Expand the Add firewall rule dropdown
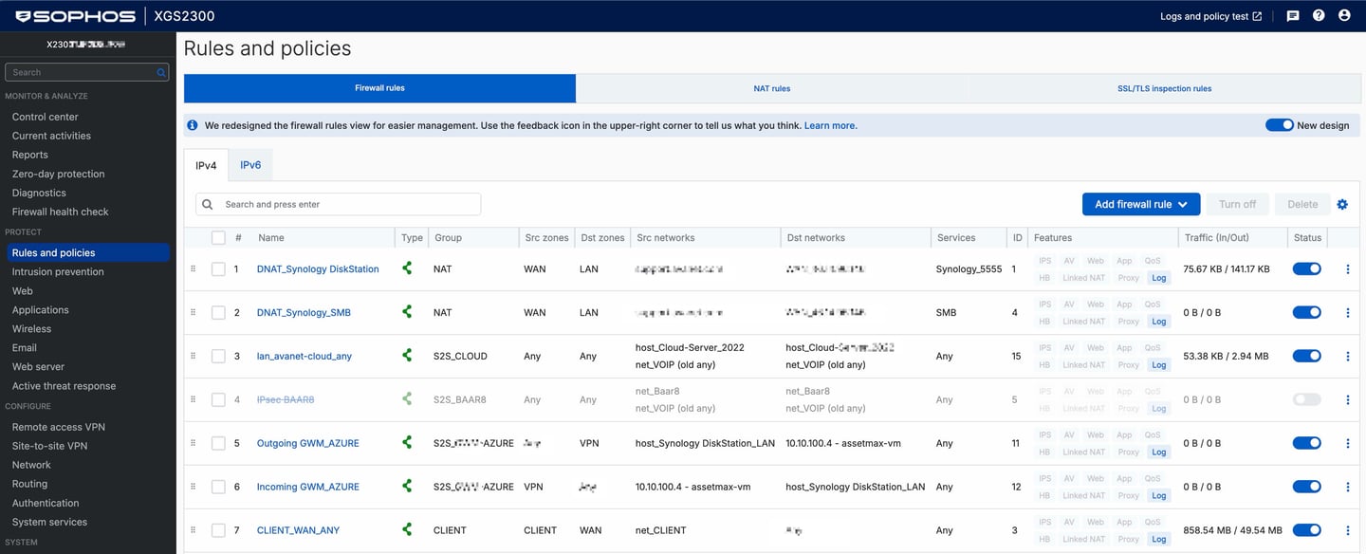This screenshot has height=554, width=1366. (x=1141, y=204)
